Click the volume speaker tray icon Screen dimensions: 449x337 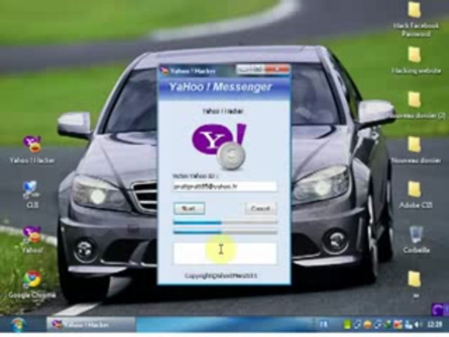[x=418, y=325]
